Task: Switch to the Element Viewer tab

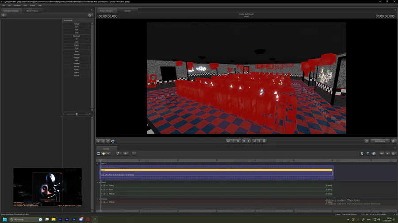Action: (32, 11)
